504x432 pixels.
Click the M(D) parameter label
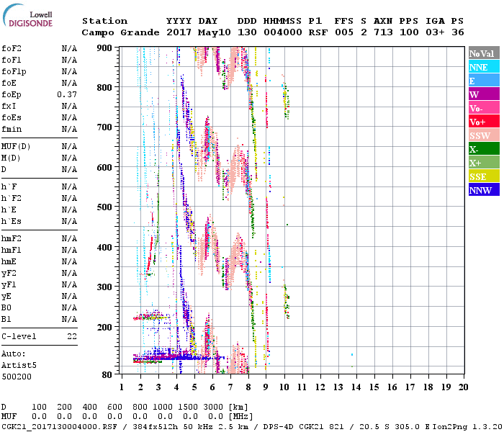tap(11, 158)
